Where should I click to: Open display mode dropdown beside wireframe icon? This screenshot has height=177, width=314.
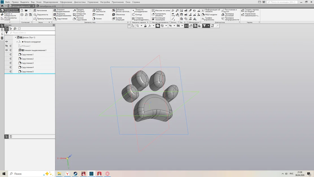(x=166, y=26)
